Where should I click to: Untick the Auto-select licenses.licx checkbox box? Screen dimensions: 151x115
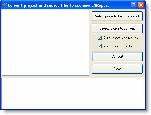point(100,38)
